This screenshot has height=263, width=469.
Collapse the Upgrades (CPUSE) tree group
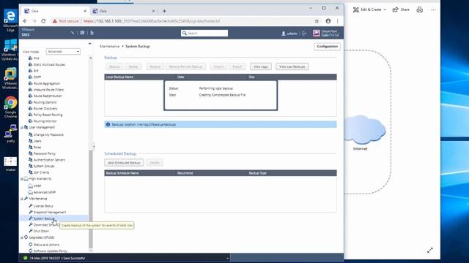[x=21, y=237]
